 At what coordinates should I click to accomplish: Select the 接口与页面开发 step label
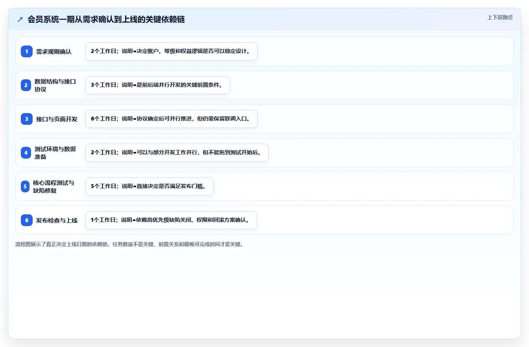pyautogui.click(x=57, y=119)
